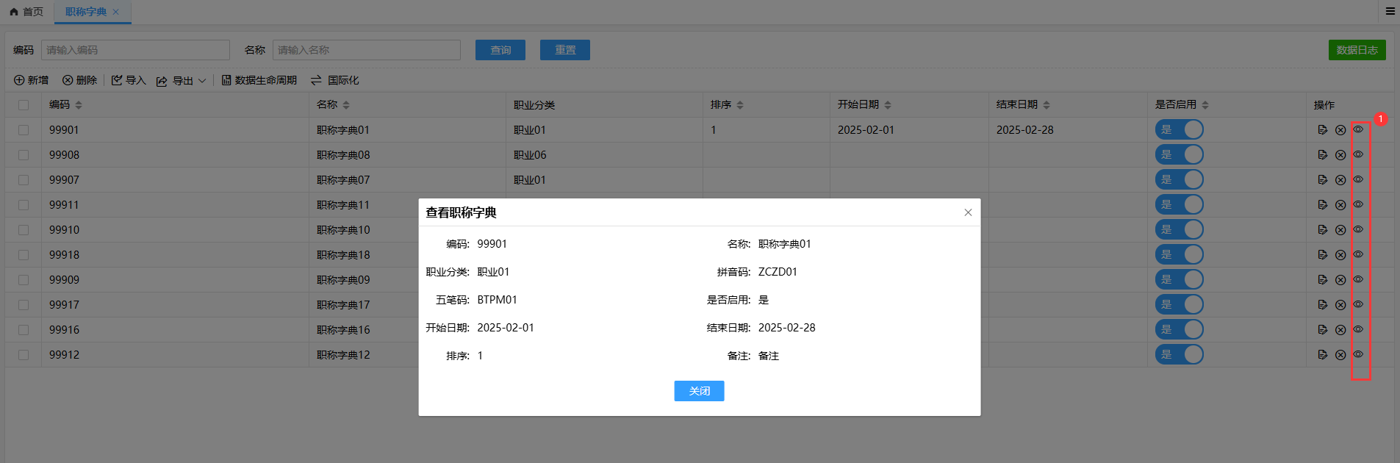Sort table by 名称 column

click(x=346, y=105)
